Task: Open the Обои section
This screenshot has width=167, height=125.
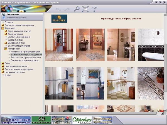Action: click(x=7, y=63)
